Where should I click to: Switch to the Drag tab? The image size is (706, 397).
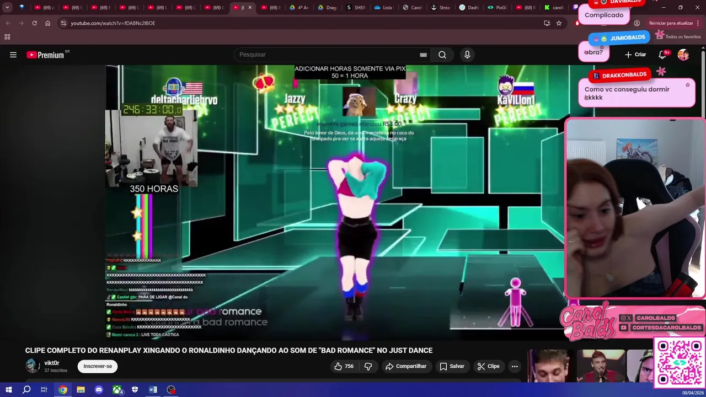(328, 8)
